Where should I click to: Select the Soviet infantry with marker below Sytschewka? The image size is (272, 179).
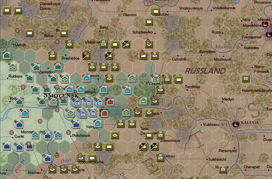tap(149, 44)
